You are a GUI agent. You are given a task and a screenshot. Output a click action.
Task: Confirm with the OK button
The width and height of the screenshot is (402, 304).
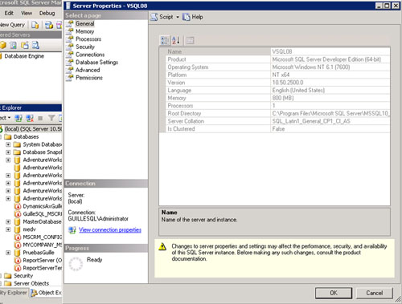coord(334,293)
